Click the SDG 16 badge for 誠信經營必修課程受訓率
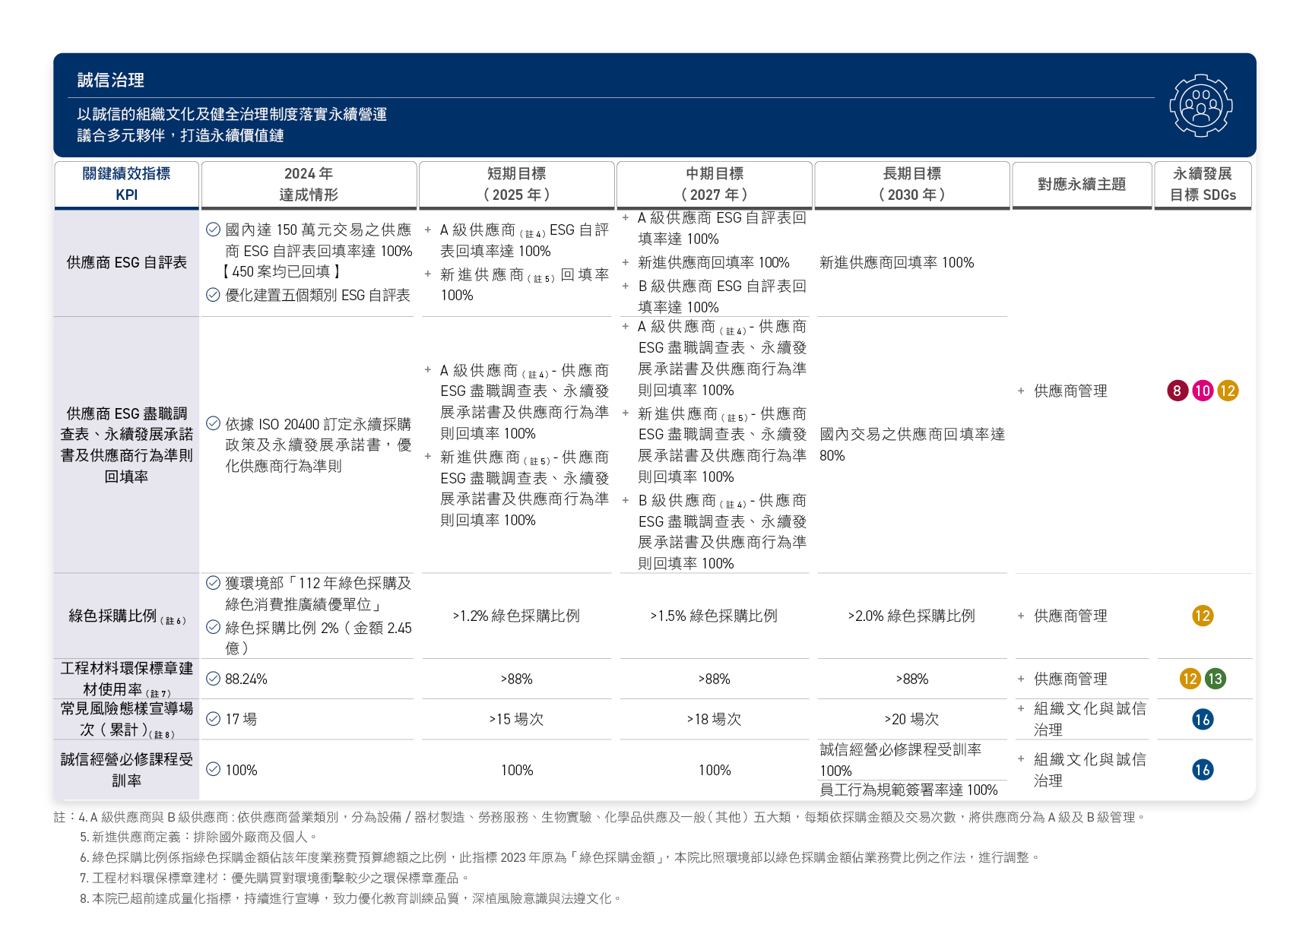This screenshot has width=1309, height=950. pos(1203,769)
